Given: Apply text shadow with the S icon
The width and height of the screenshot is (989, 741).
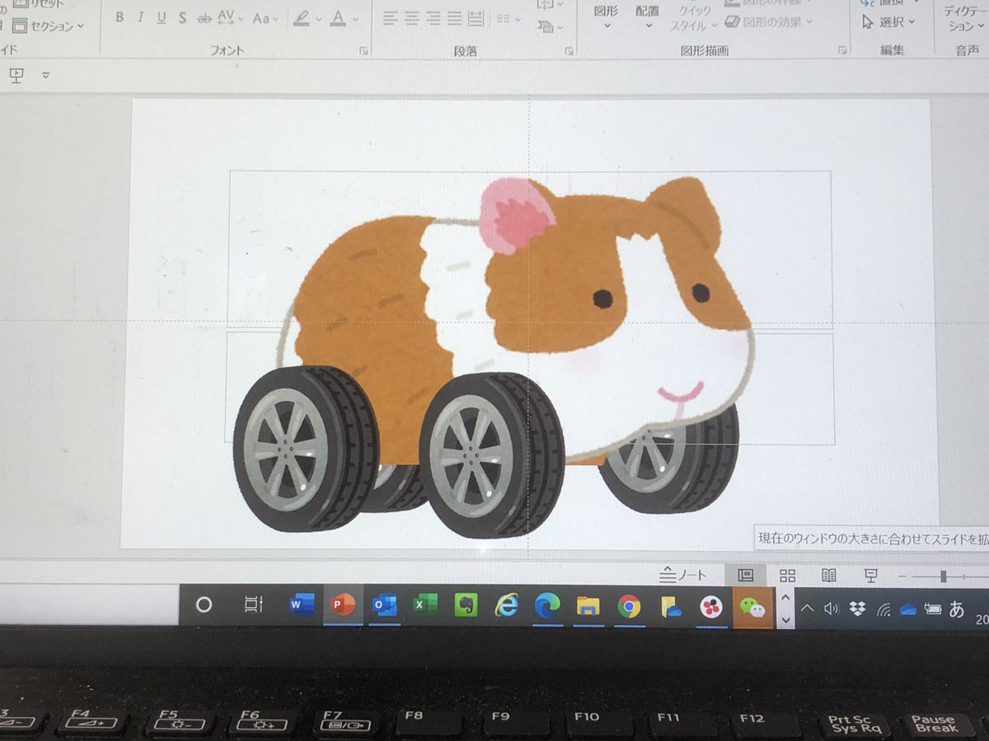Looking at the screenshot, I should (x=182, y=18).
